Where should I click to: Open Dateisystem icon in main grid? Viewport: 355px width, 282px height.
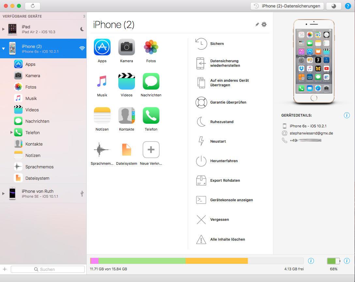126,149
